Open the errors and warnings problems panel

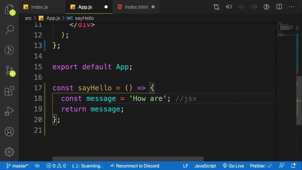[x=56, y=166]
